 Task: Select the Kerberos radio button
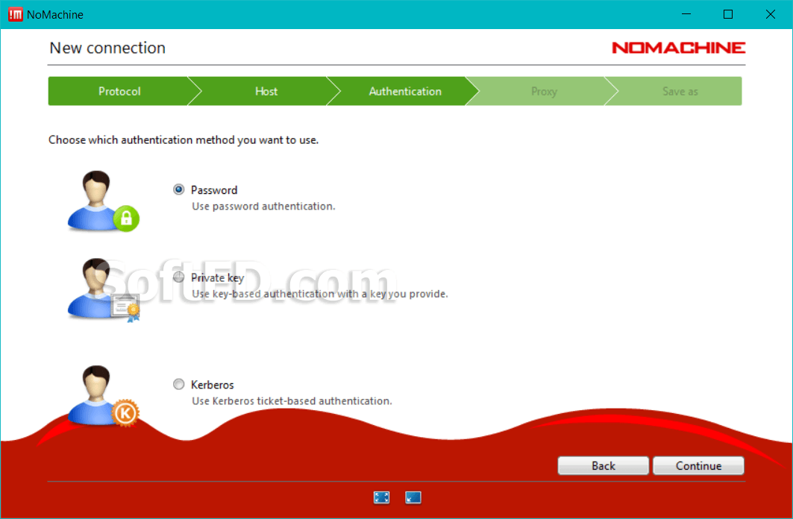coord(178,384)
